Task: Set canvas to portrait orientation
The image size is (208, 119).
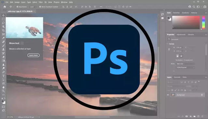Action: coord(177,56)
